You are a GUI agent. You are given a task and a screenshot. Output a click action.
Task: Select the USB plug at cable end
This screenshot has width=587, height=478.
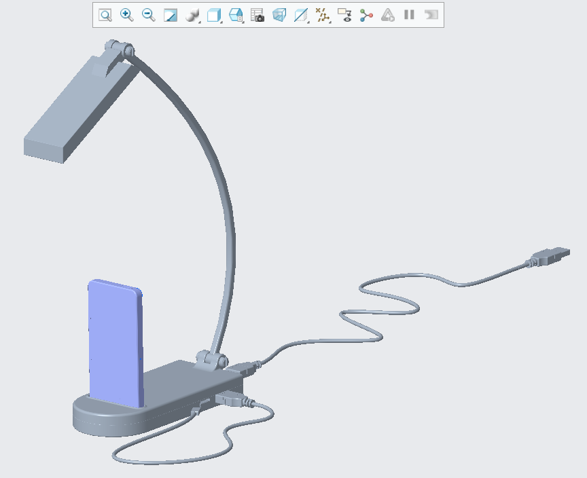tap(549, 257)
